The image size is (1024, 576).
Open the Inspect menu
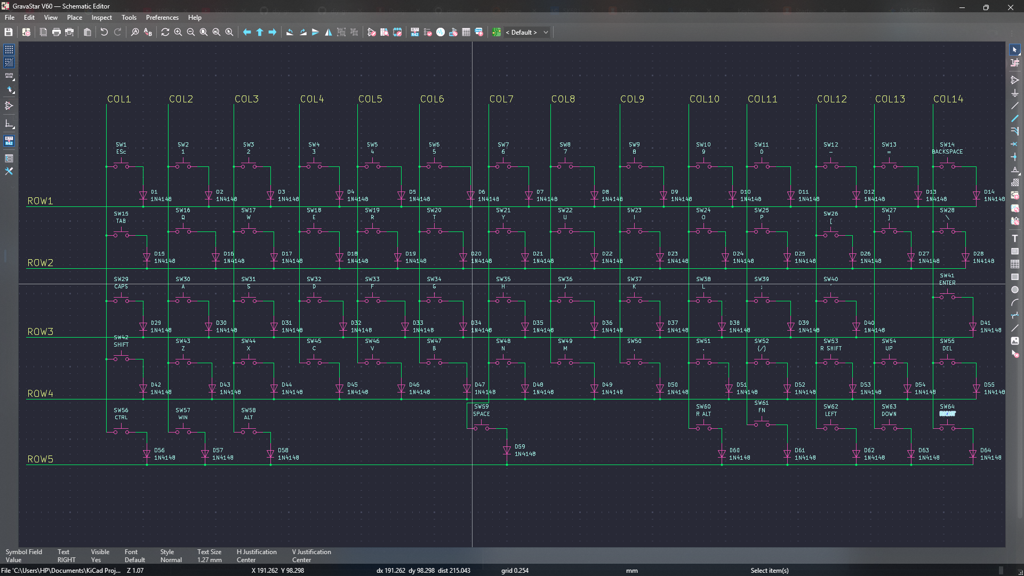coord(101,18)
